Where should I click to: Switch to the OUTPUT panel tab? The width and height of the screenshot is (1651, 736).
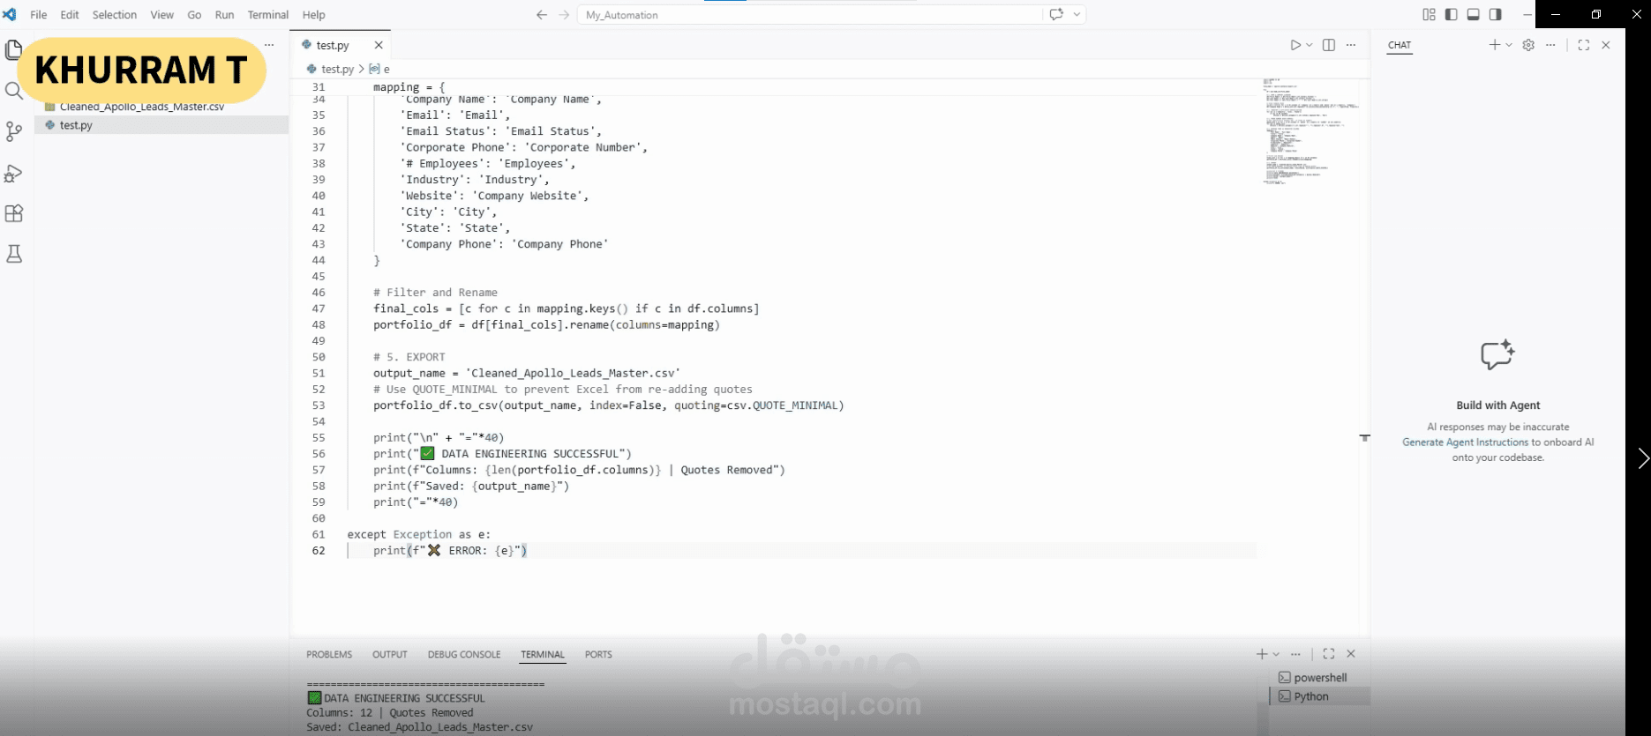(x=390, y=655)
